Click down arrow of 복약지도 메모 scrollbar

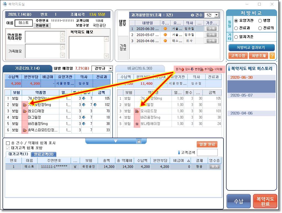coord(107,56)
